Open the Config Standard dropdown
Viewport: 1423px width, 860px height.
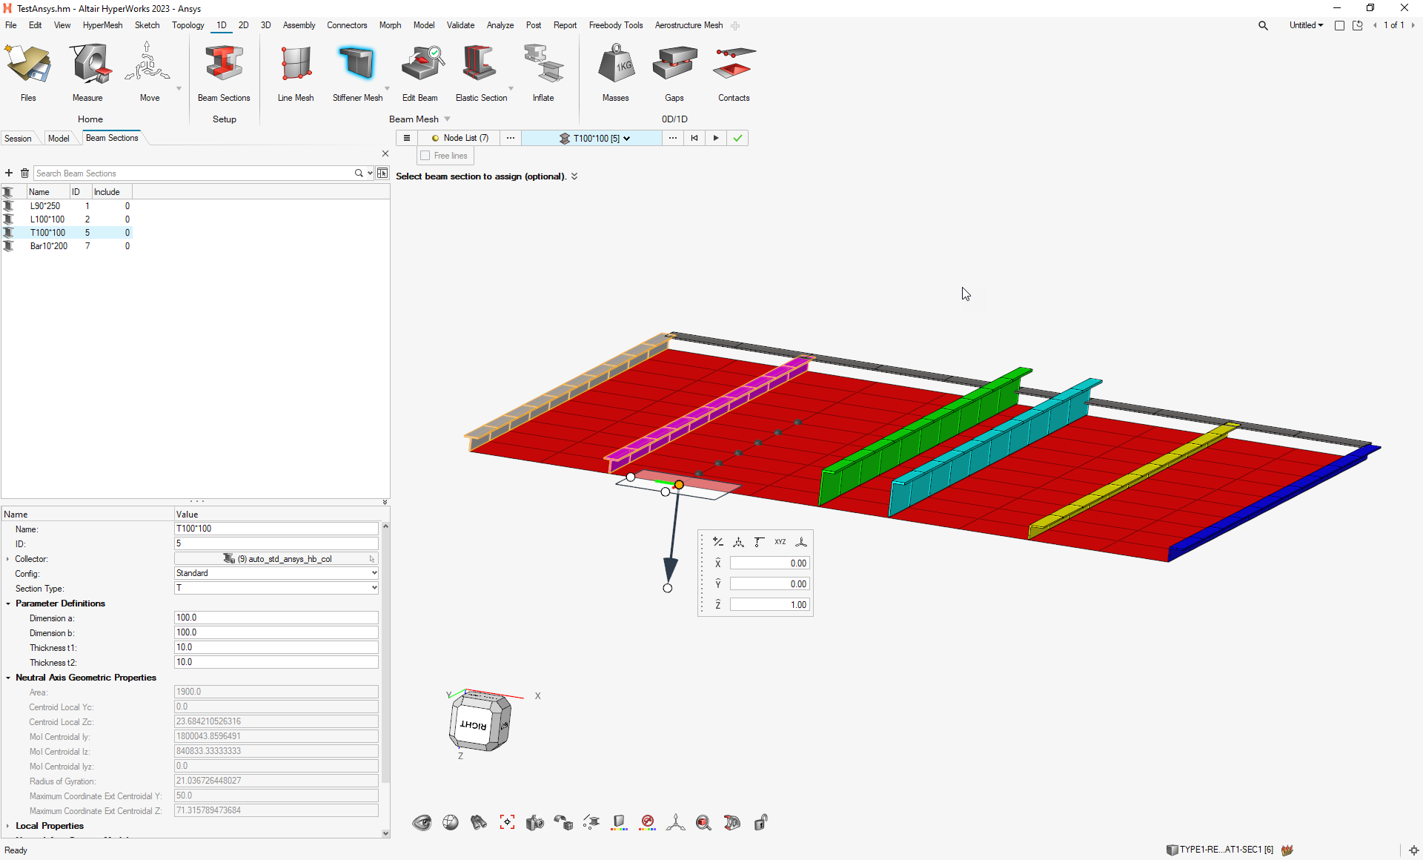[x=276, y=573]
